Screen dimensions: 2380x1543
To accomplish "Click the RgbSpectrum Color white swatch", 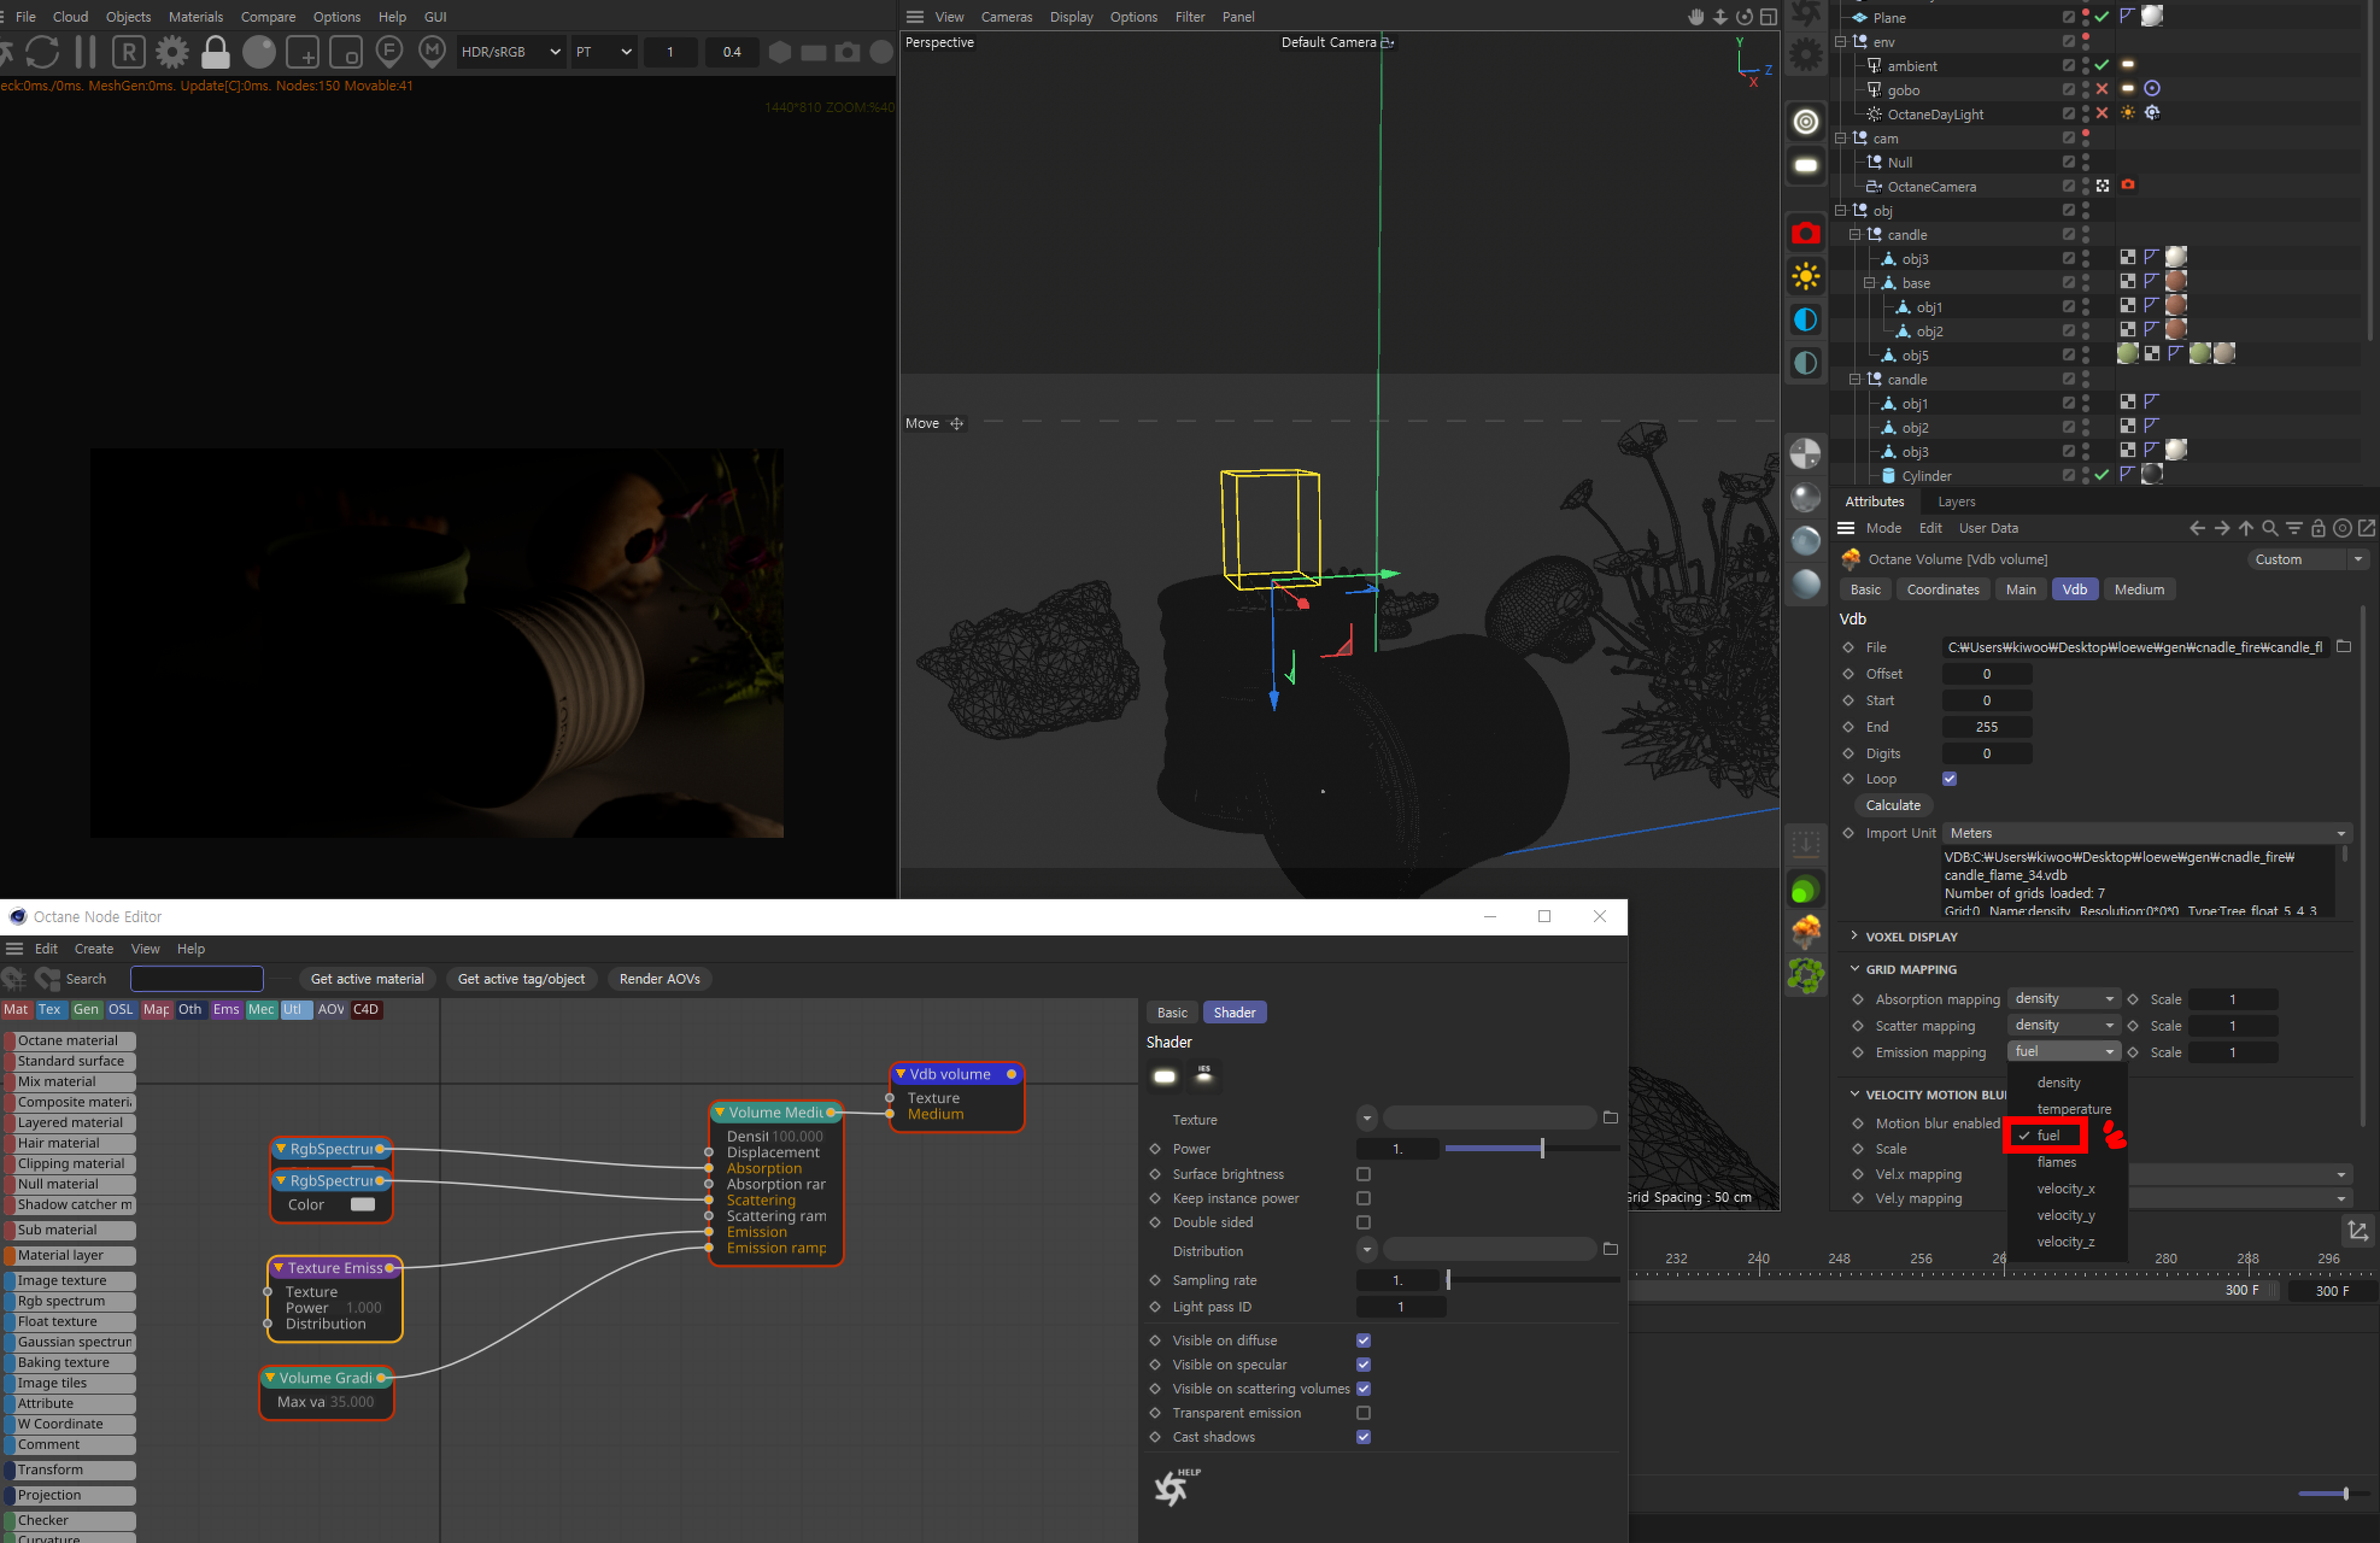I will coord(362,1204).
